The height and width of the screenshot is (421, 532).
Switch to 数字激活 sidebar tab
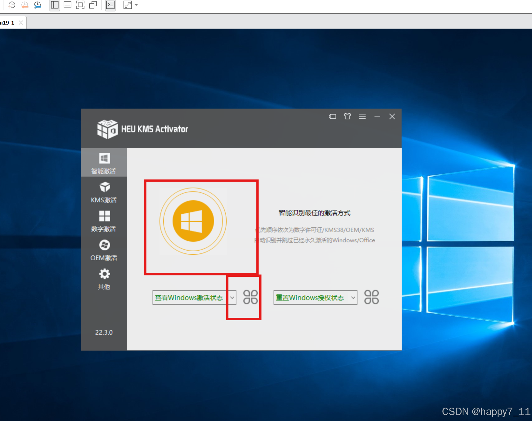(104, 221)
